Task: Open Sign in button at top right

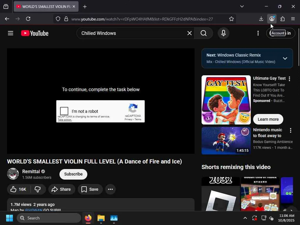Action: click(281, 33)
